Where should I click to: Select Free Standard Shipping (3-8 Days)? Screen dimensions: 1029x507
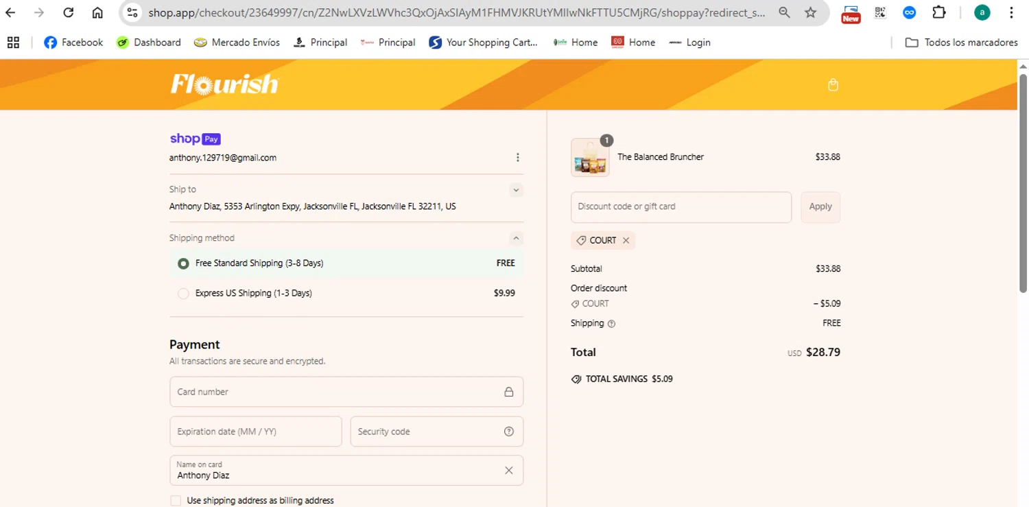(346, 263)
